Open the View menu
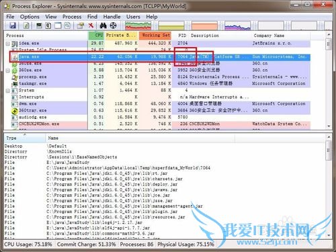The image size is (336, 252). click(x=51, y=17)
